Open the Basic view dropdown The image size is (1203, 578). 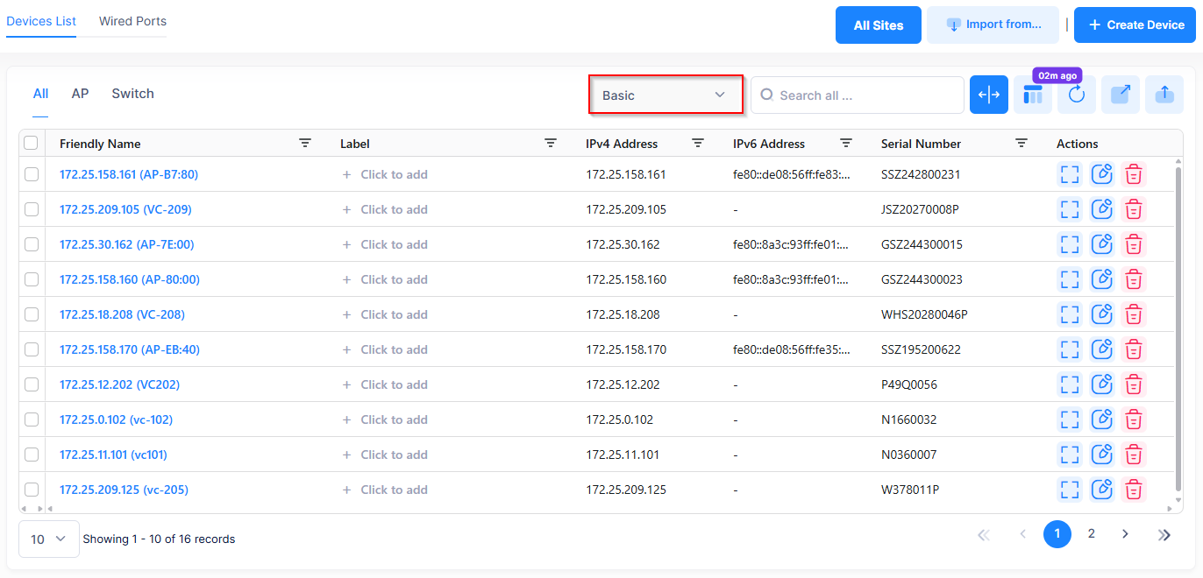[666, 95]
